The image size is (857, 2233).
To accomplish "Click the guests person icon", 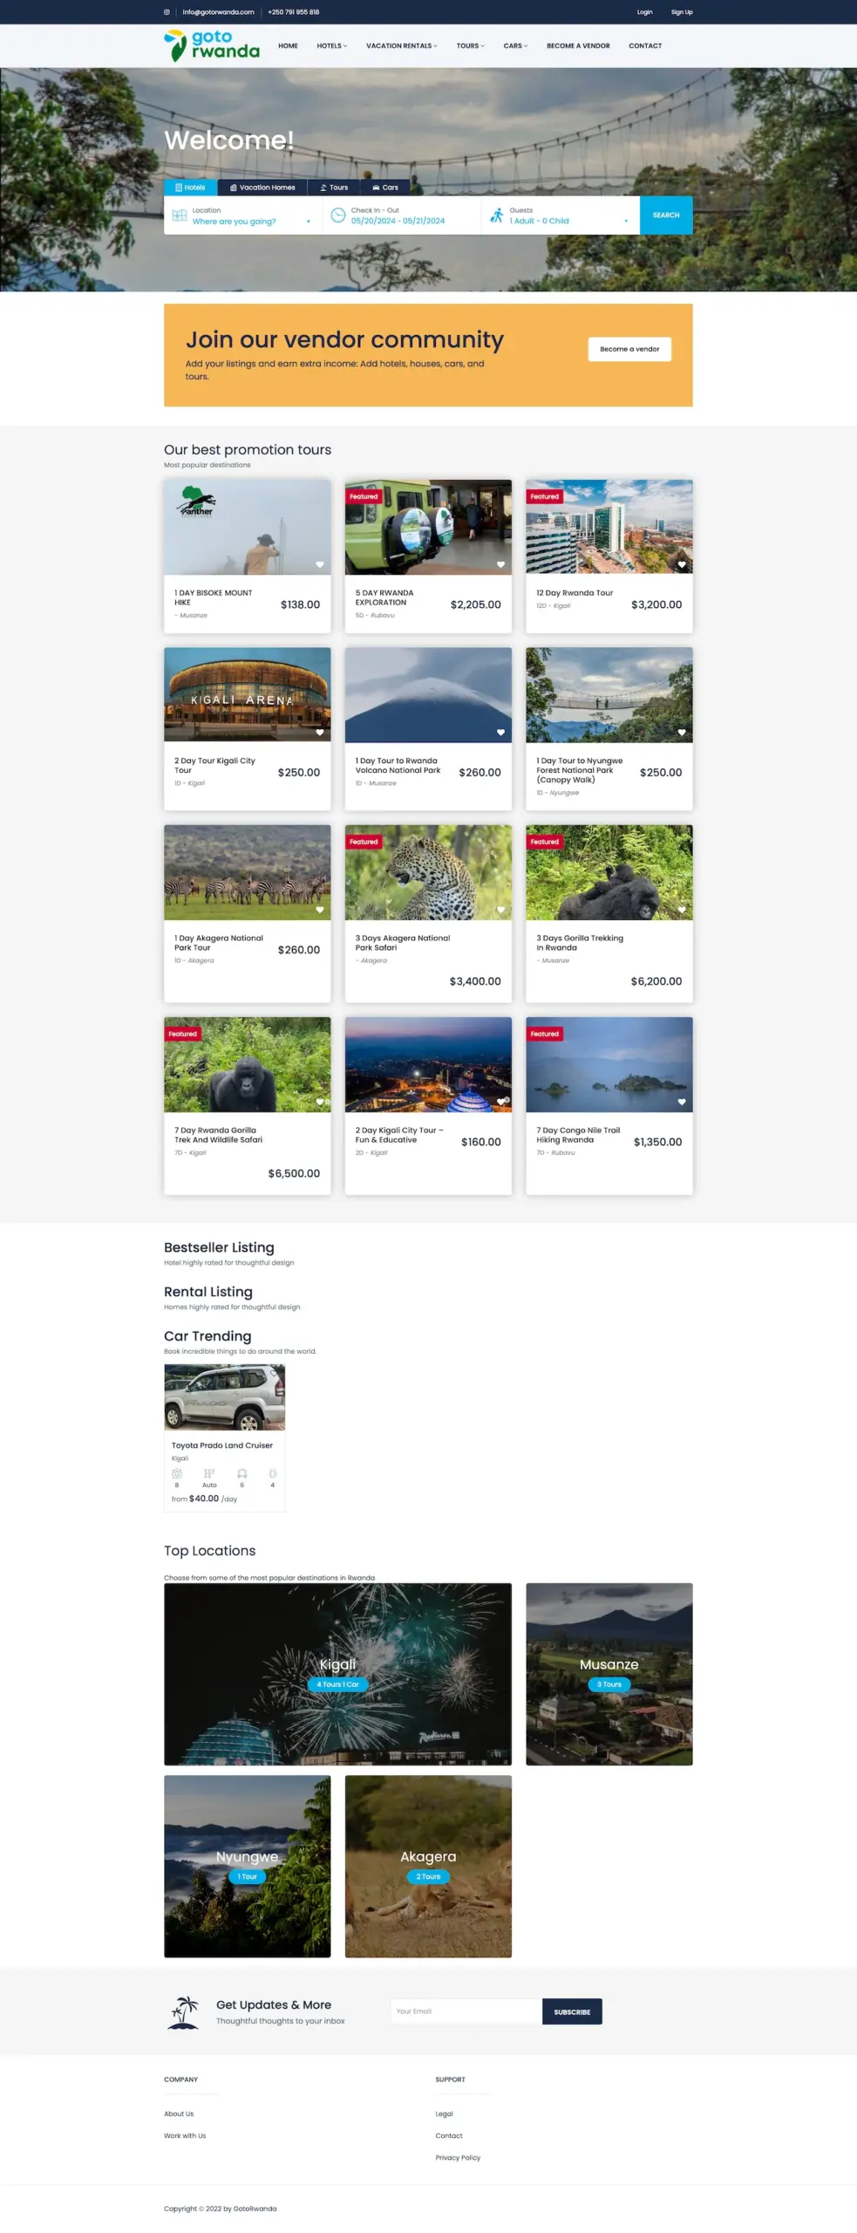I will 496,215.
